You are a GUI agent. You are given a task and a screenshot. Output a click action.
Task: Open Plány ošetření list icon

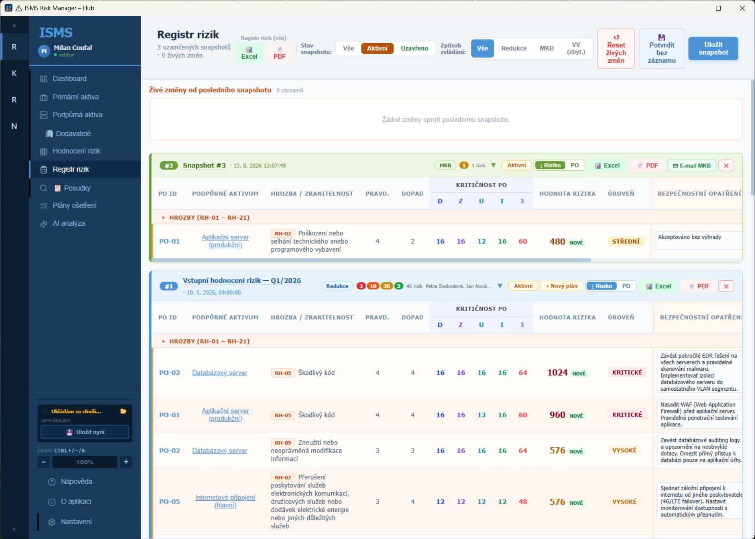tap(44, 206)
